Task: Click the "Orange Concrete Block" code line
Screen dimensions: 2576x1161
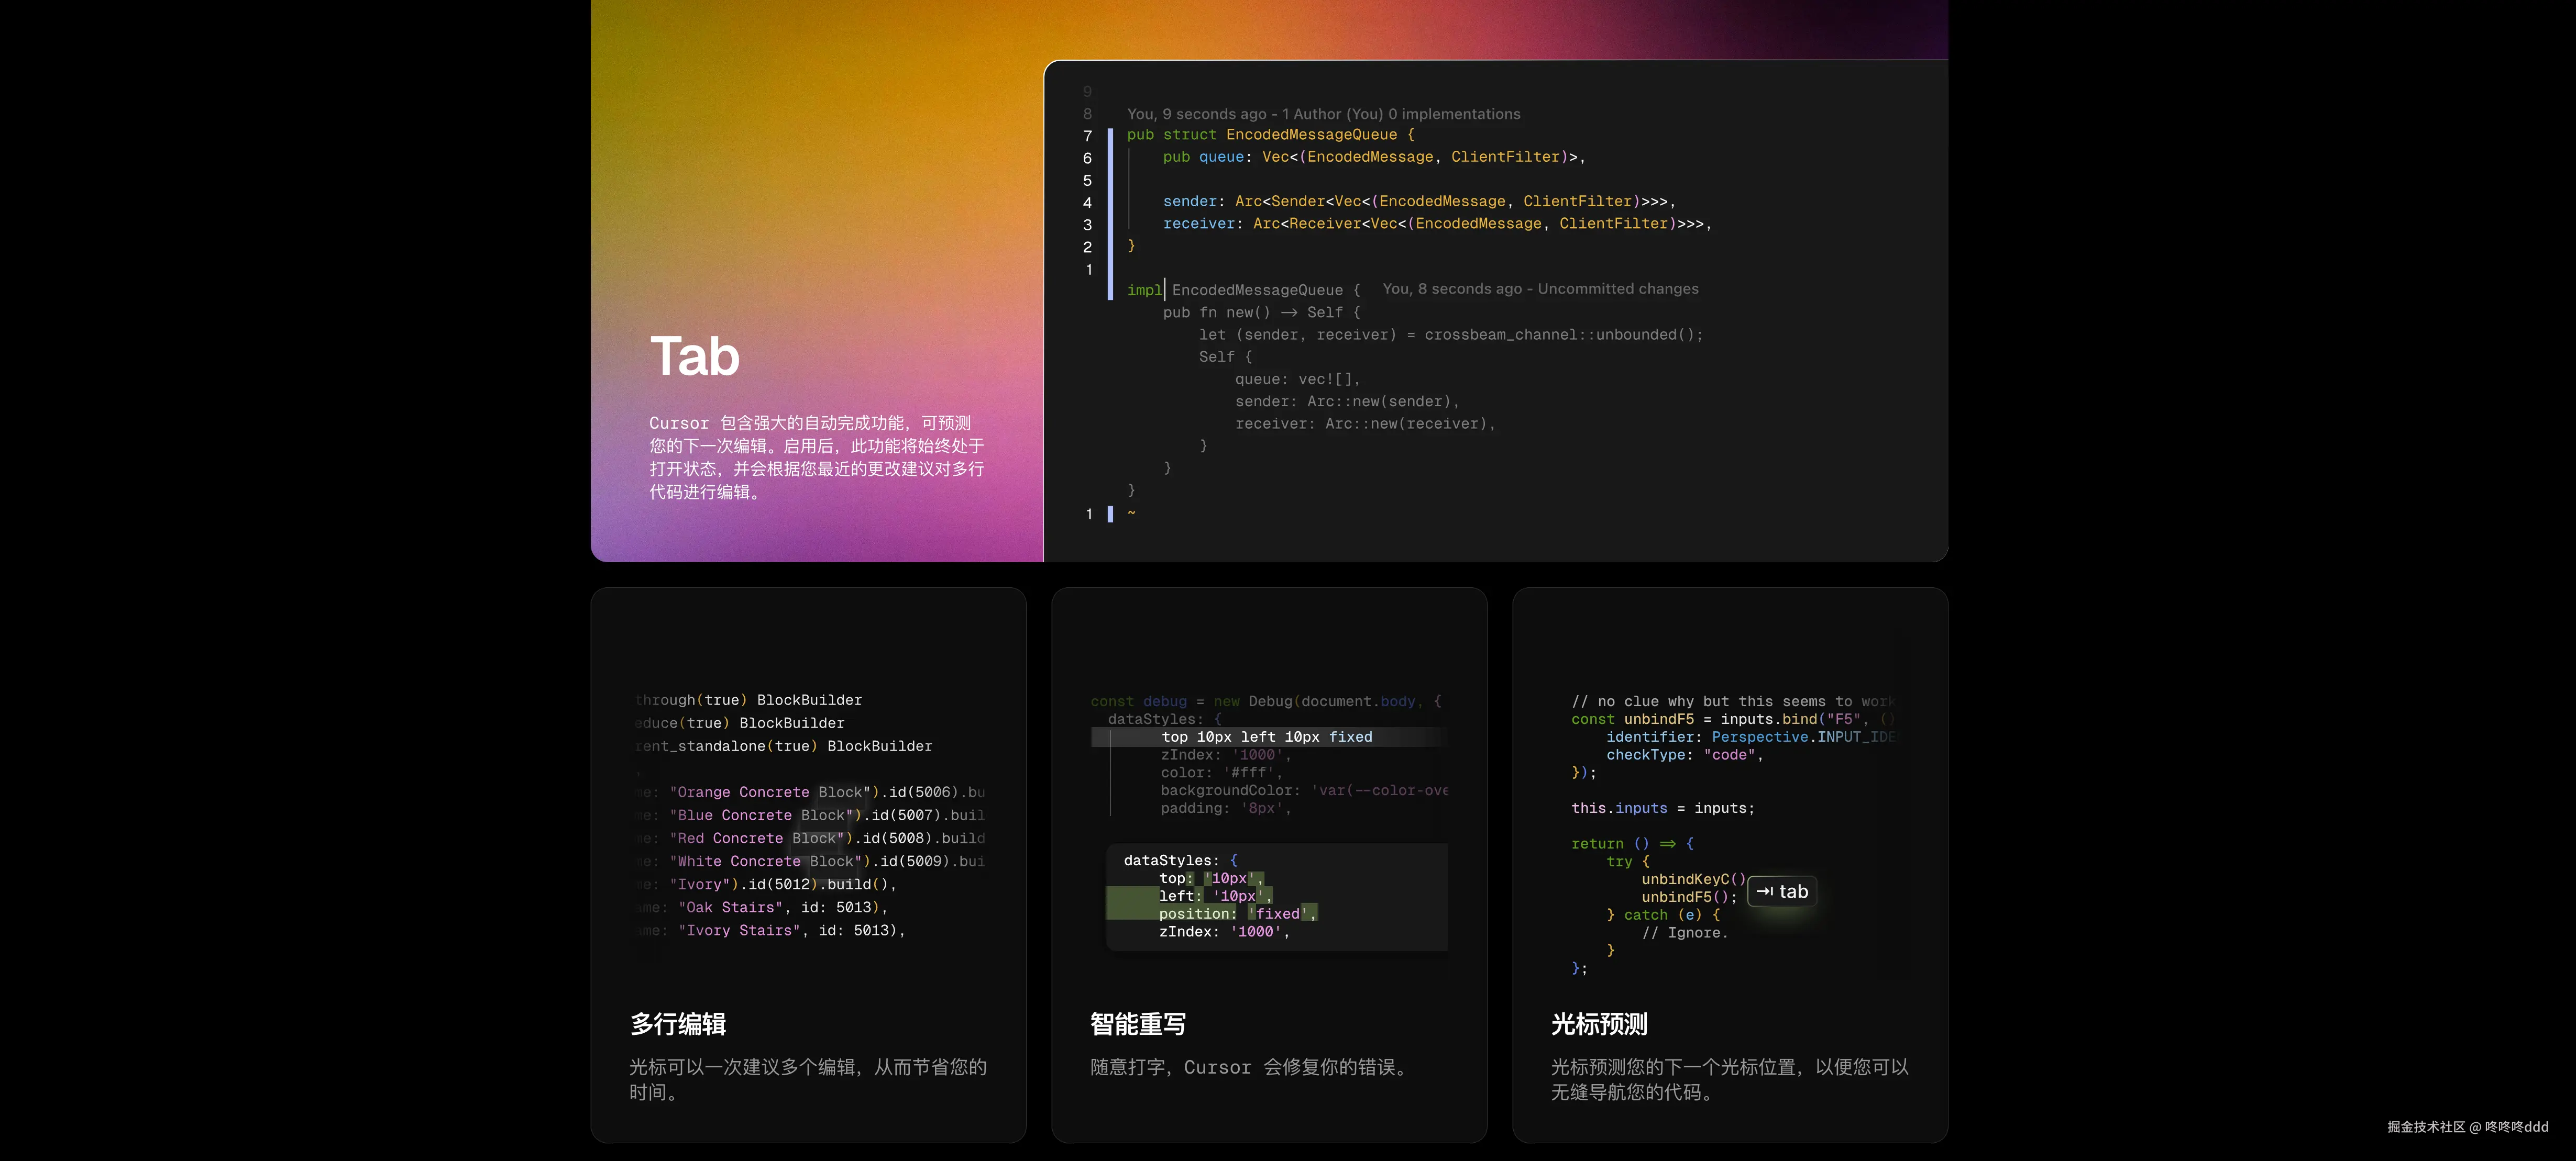Action: click(x=810, y=792)
